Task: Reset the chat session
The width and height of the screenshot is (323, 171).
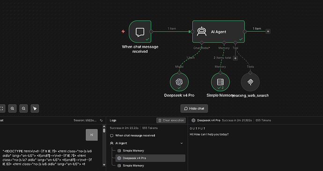Action: coord(101,121)
